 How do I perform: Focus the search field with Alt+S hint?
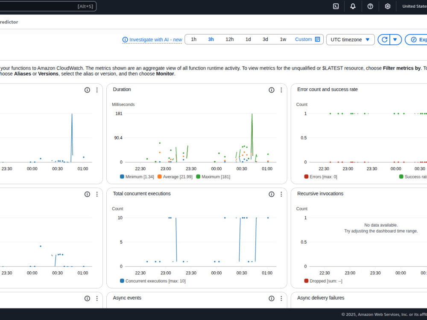coord(48,6)
